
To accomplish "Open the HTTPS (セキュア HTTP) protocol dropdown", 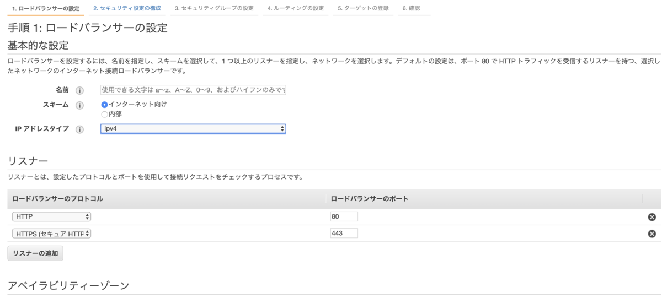I will tap(51, 234).
